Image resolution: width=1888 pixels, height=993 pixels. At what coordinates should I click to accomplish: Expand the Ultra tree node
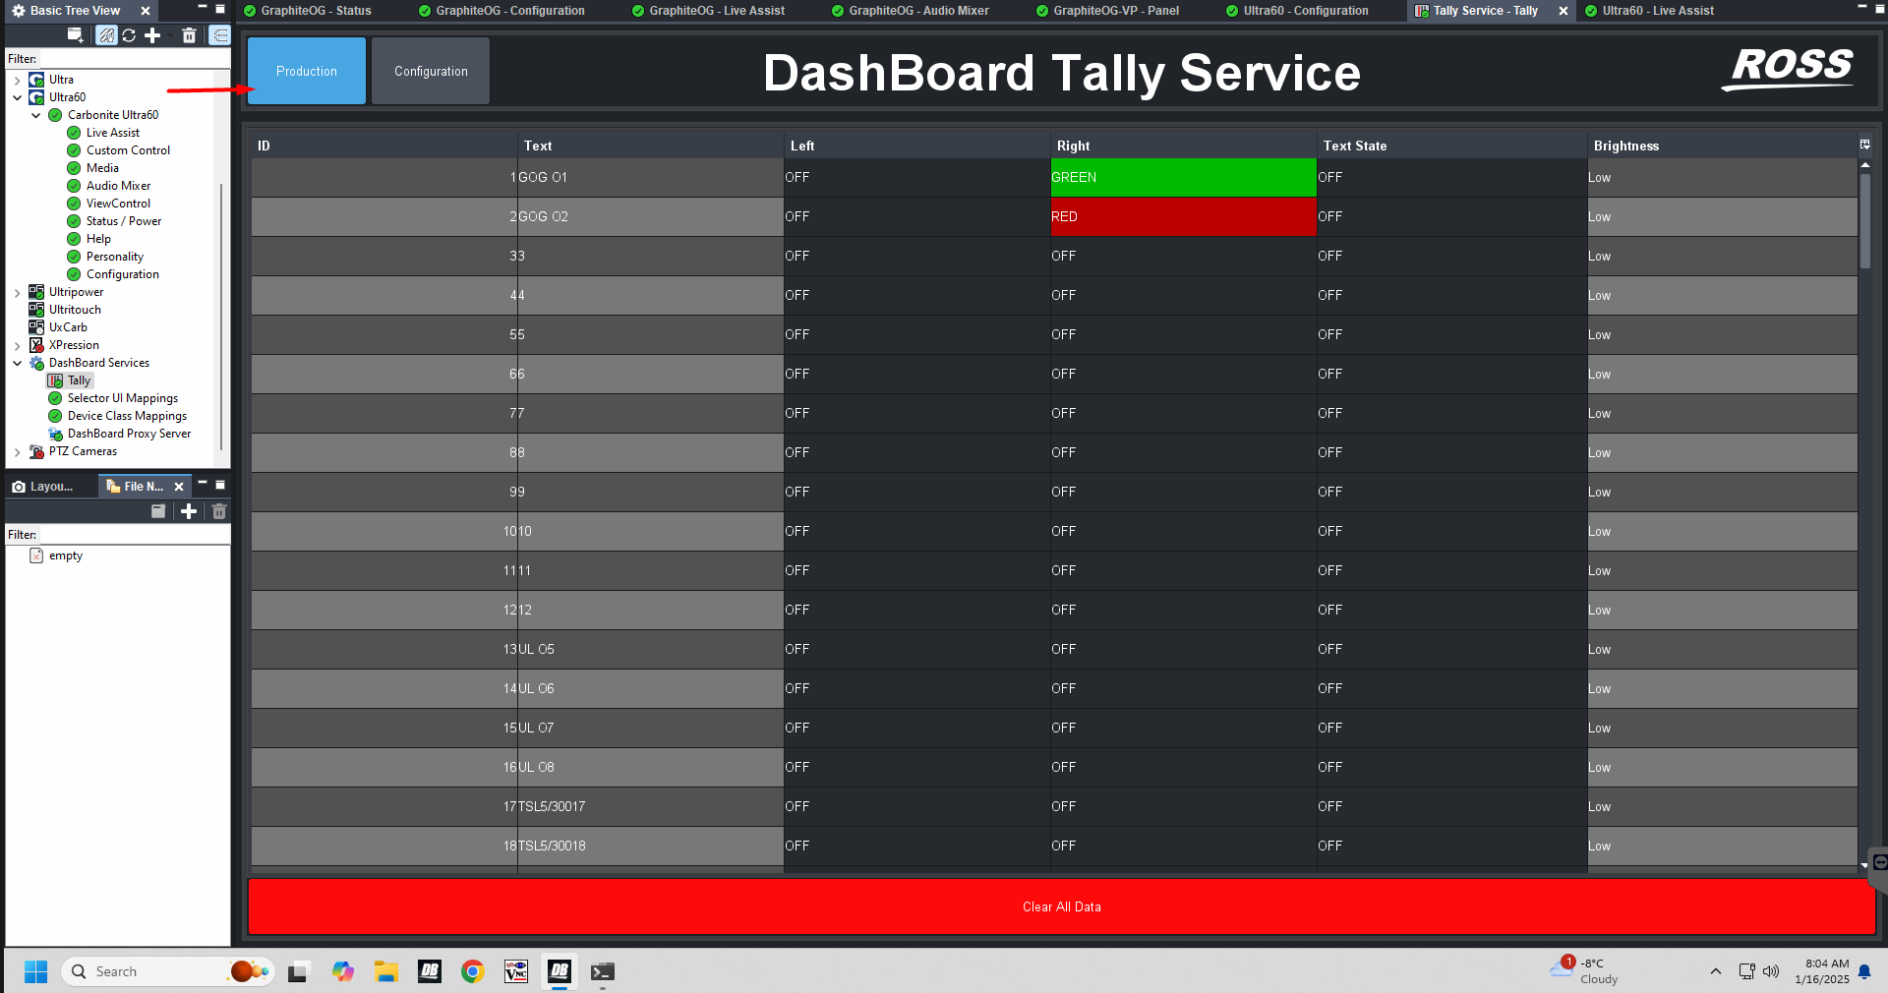(18, 80)
